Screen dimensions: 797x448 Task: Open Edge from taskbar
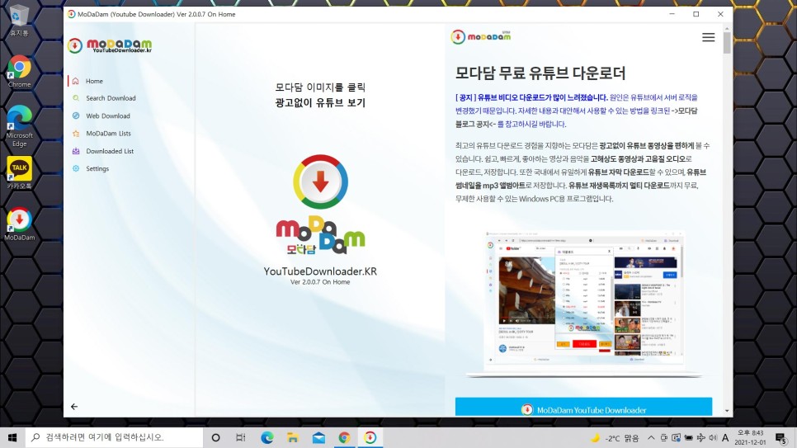pos(266,437)
